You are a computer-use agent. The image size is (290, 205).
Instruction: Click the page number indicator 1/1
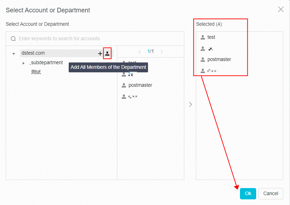[150, 51]
